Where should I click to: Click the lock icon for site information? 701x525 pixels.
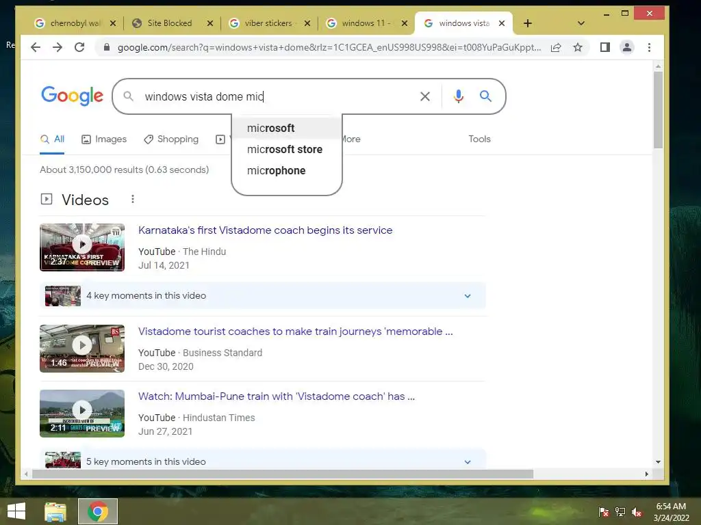click(x=106, y=47)
